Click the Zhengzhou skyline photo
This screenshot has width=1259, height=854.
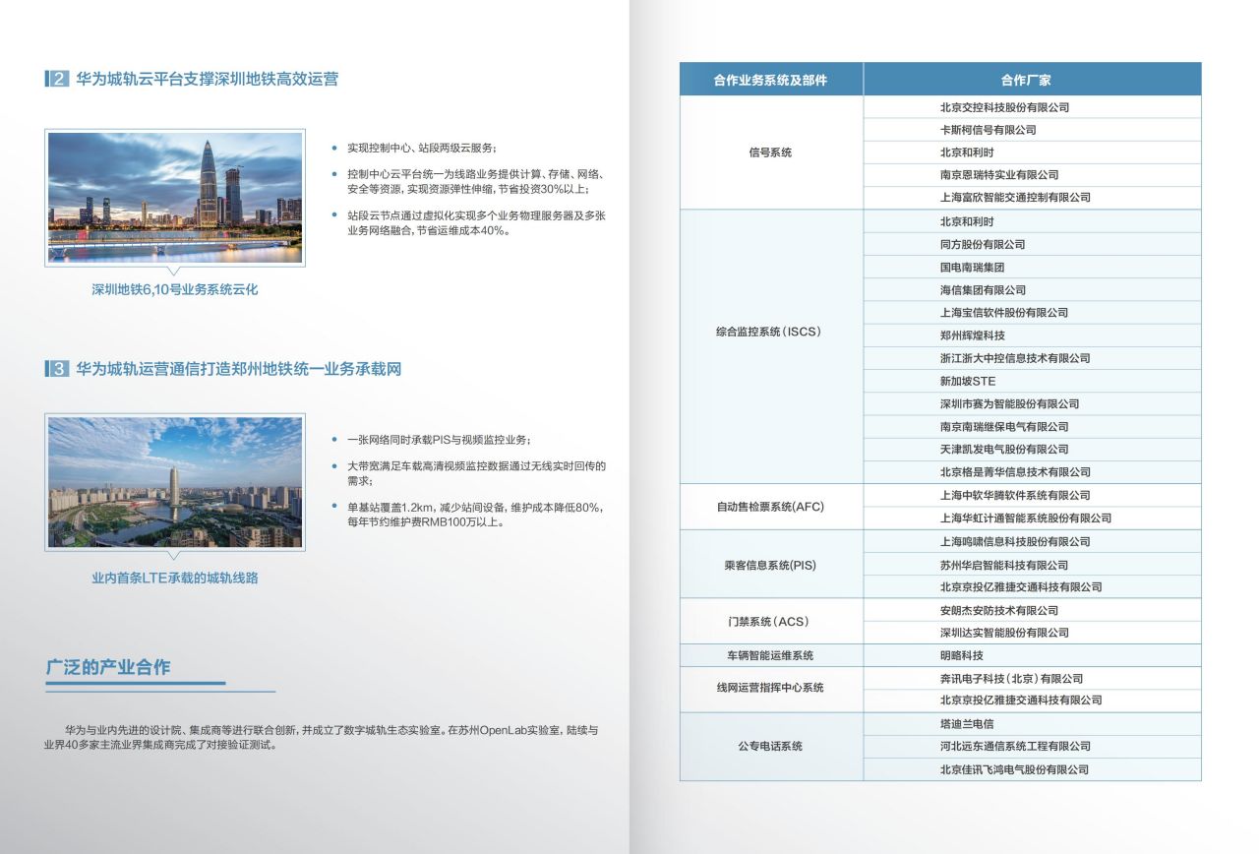175,482
